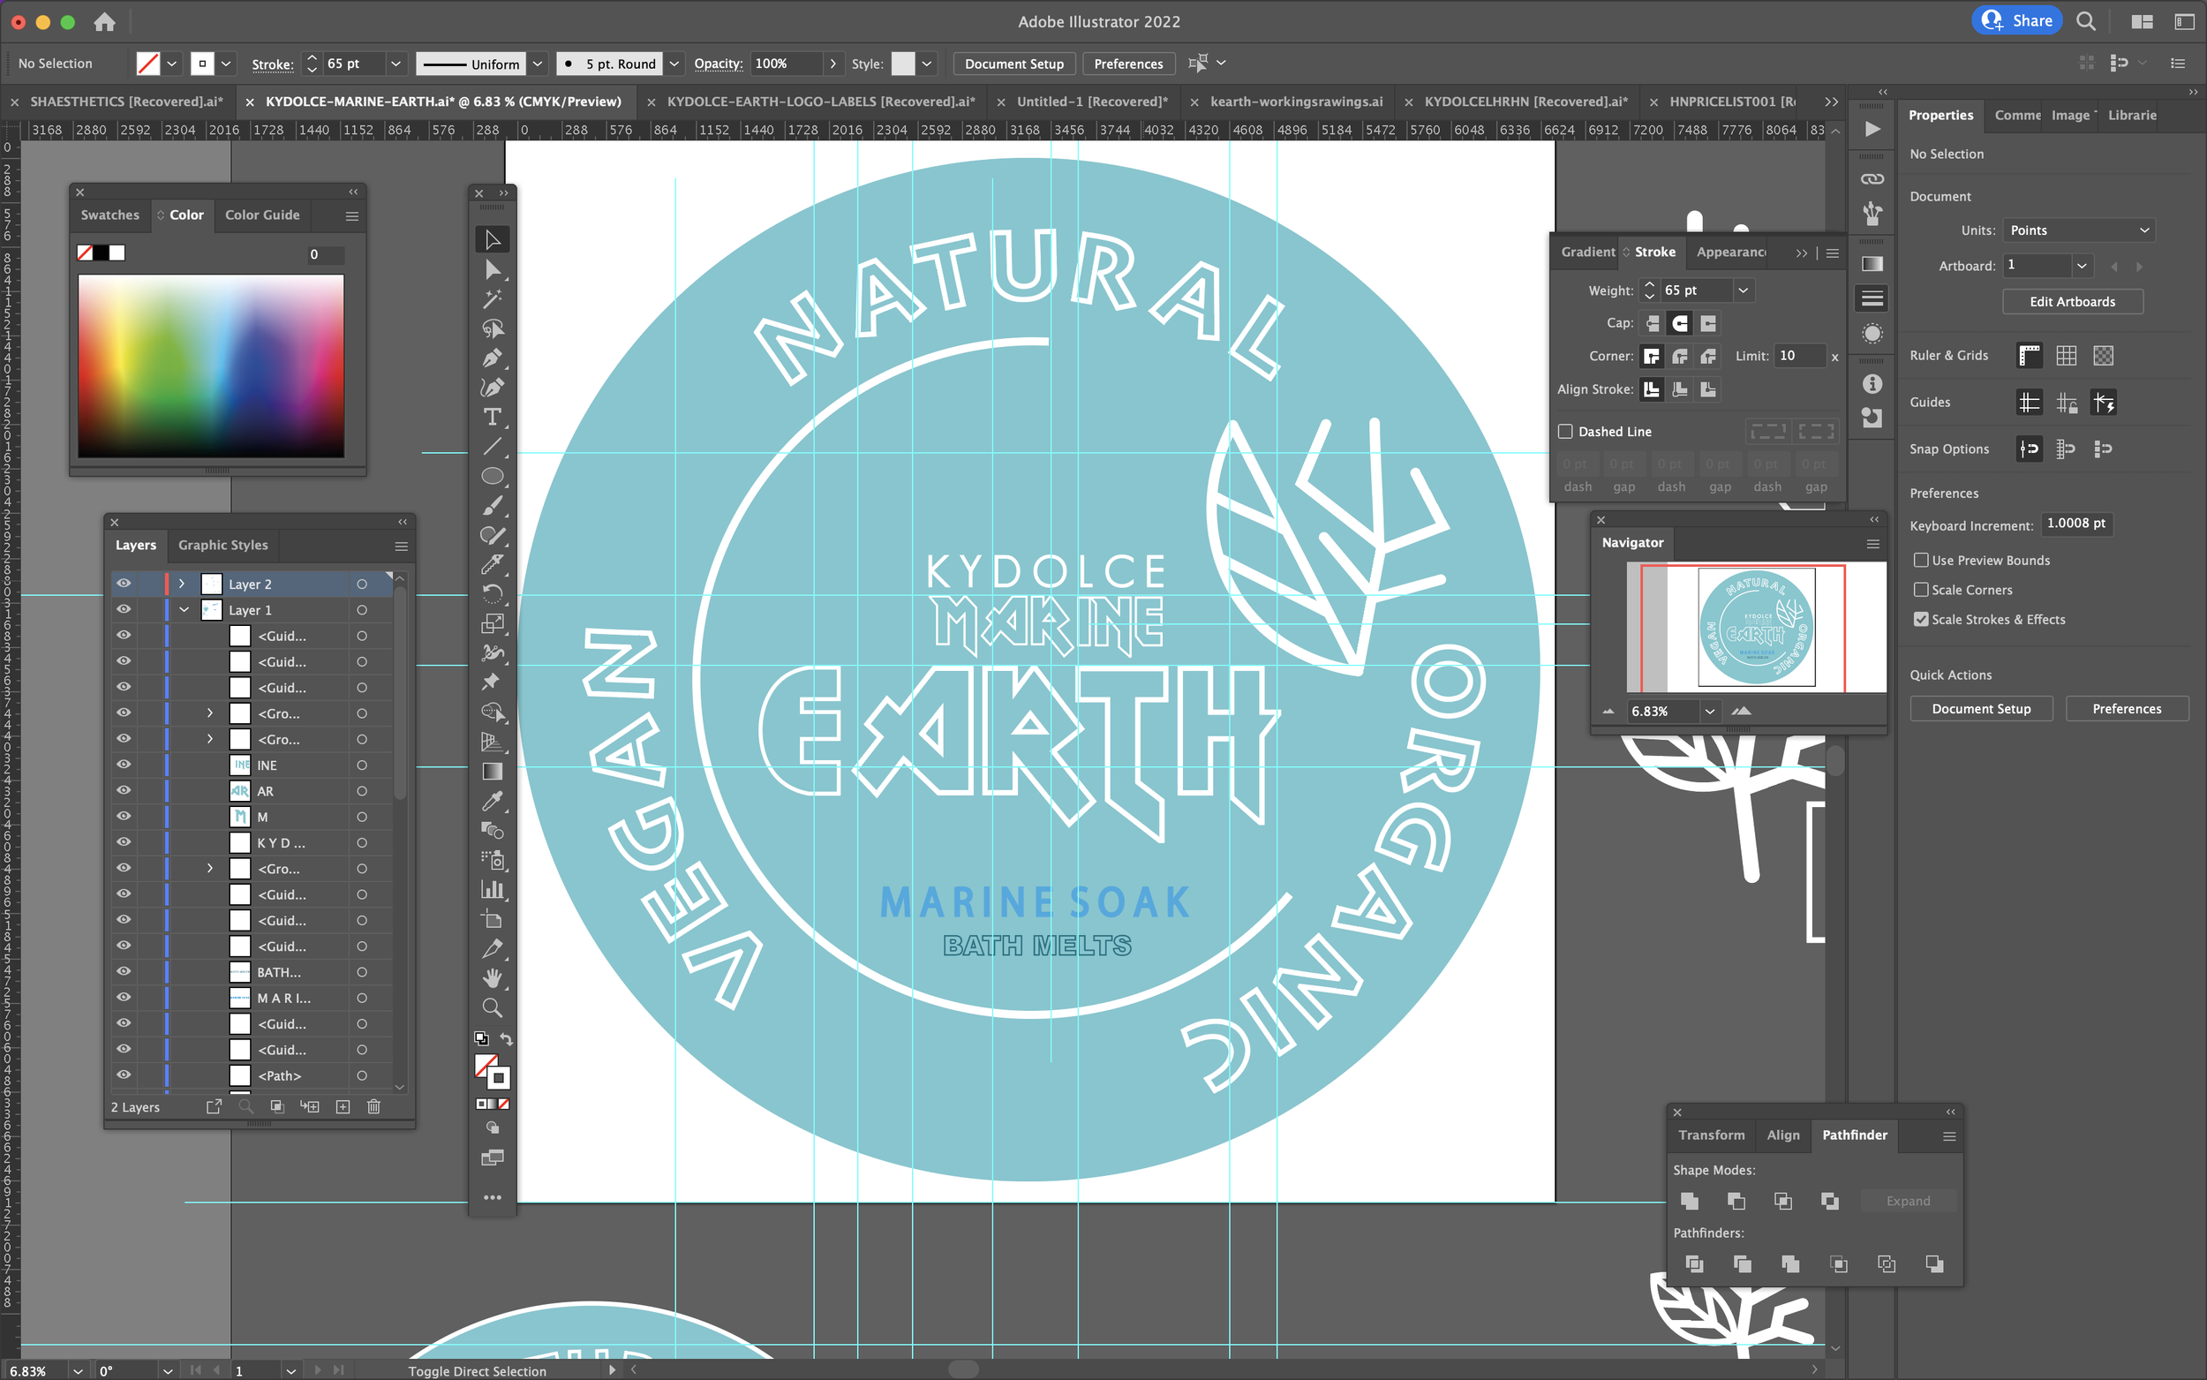Delete selection with Layers trash icon
2207x1380 pixels.
pyautogui.click(x=373, y=1106)
